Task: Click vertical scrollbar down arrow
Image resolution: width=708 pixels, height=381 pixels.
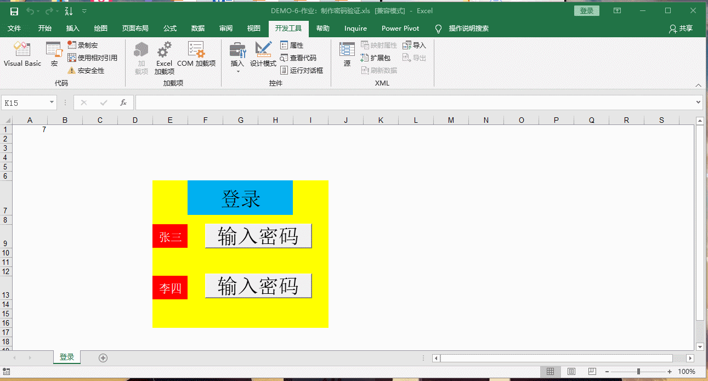Action: (700, 346)
